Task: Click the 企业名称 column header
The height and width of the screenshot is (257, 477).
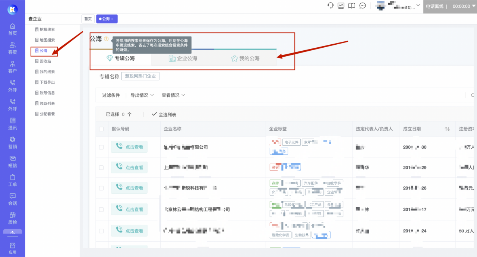Action: [x=173, y=129]
